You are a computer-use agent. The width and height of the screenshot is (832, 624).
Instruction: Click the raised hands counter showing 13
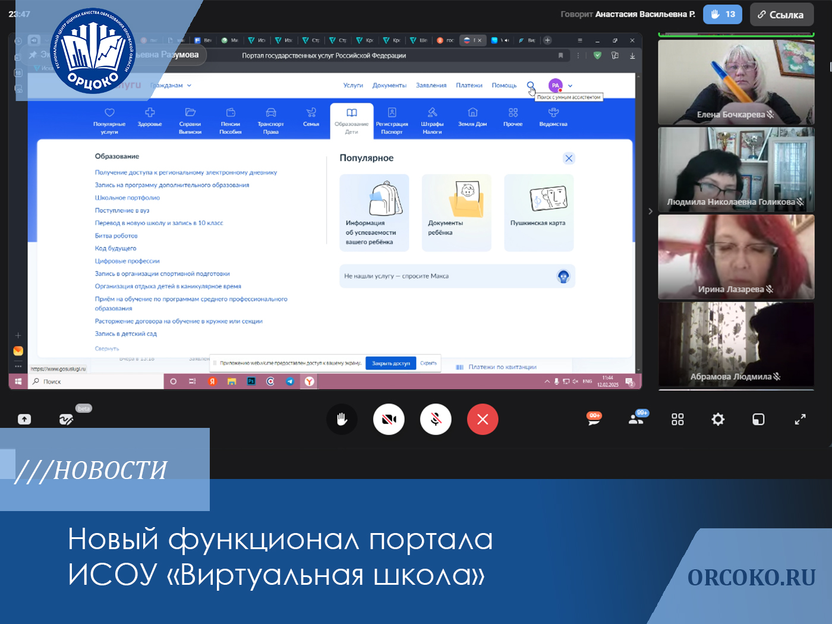(x=722, y=14)
